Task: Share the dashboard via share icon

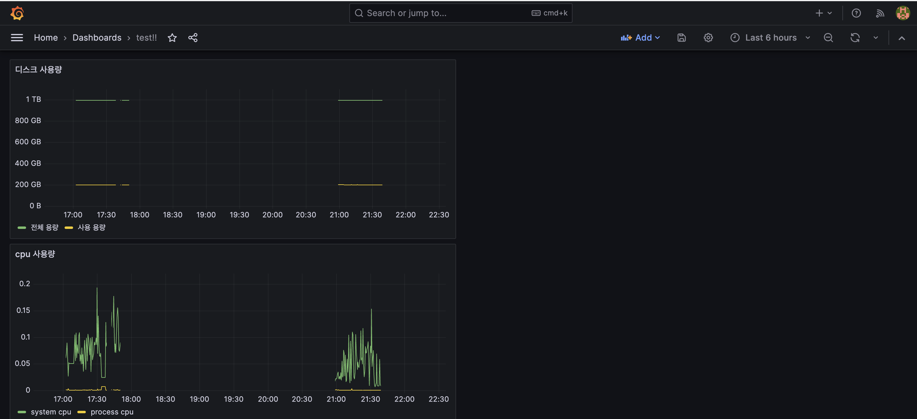Action: point(193,38)
